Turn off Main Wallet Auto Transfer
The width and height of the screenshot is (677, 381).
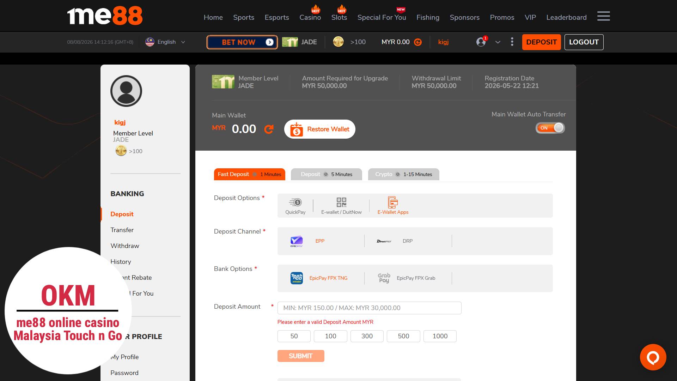coord(550,128)
